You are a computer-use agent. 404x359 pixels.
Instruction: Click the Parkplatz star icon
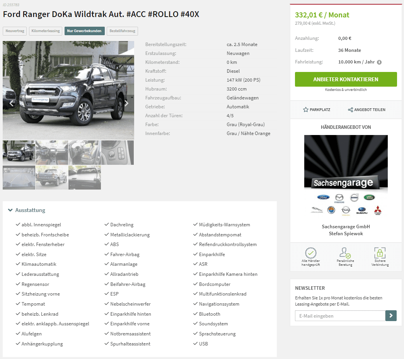(305, 109)
